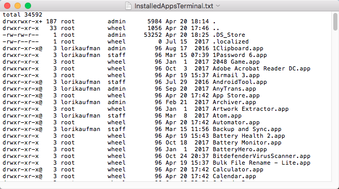Screen dimensions: 339x189
Task: Close the window with the red button
Action: tap(7, 6)
